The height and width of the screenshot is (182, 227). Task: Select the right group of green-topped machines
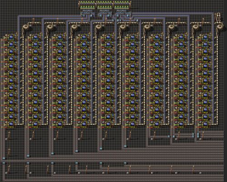122,5
